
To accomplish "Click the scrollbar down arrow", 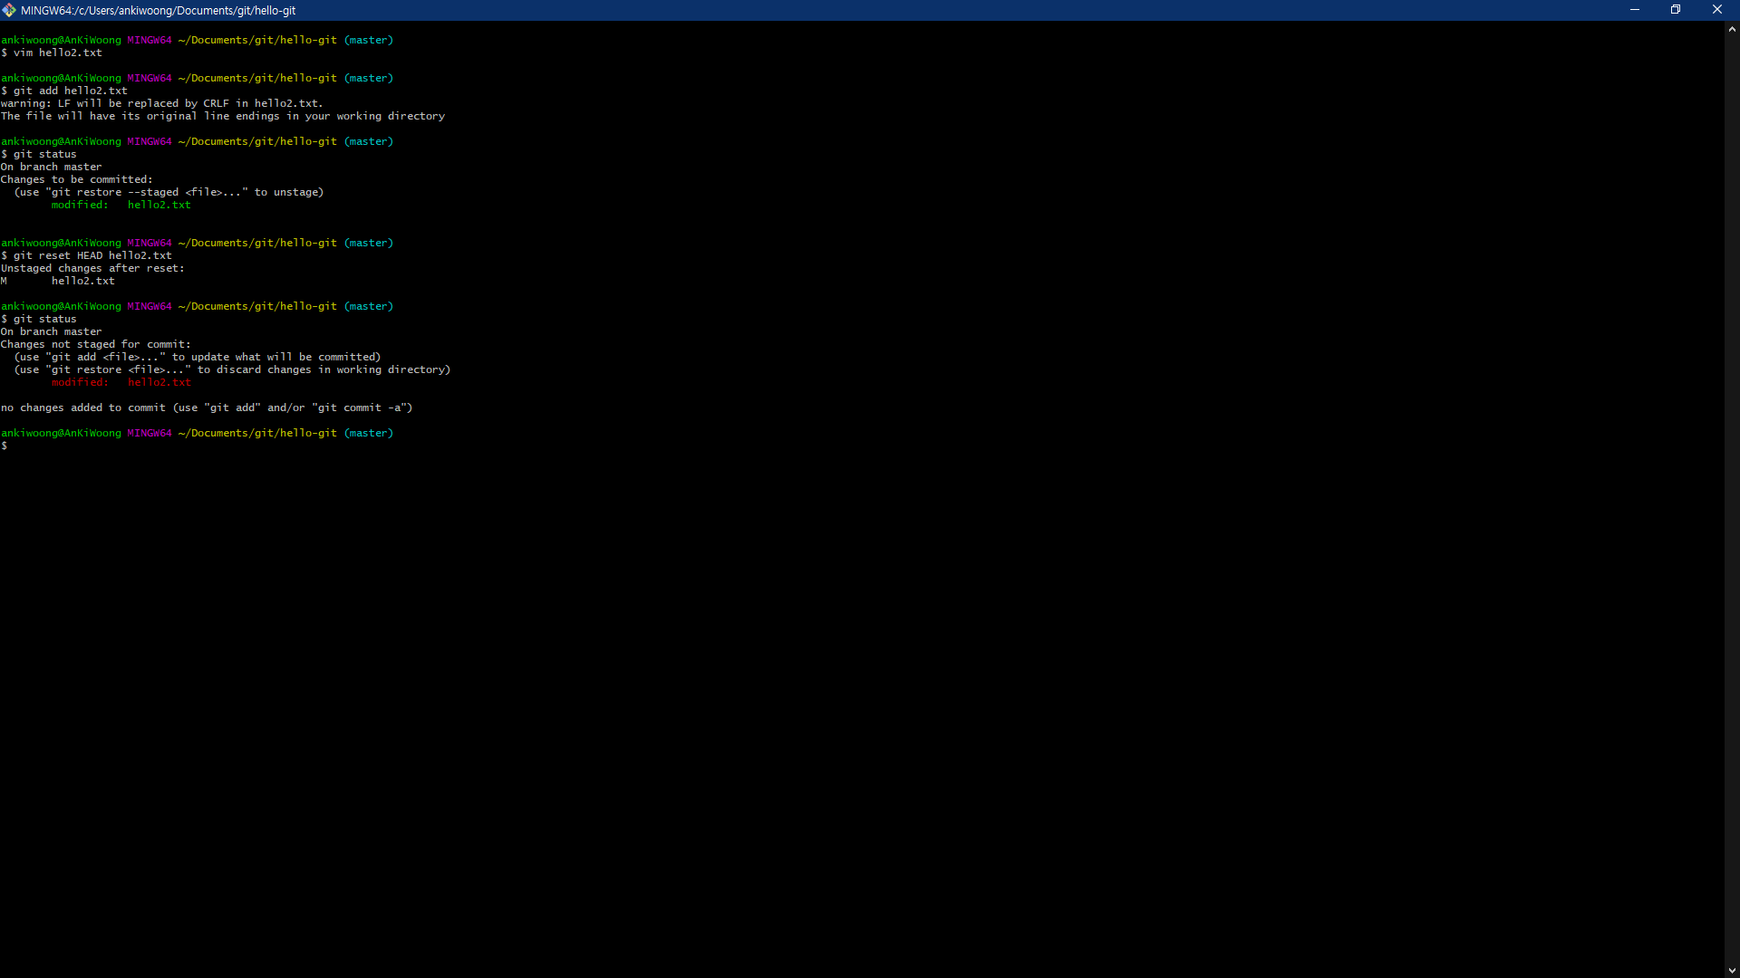I will click(x=1732, y=971).
